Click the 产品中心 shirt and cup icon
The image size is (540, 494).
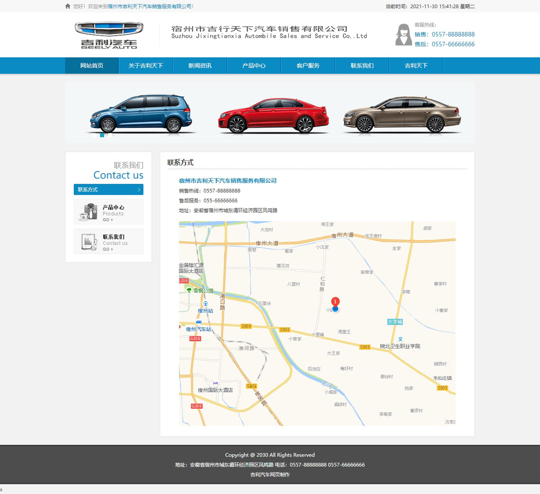pyautogui.click(x=89, y=212)
